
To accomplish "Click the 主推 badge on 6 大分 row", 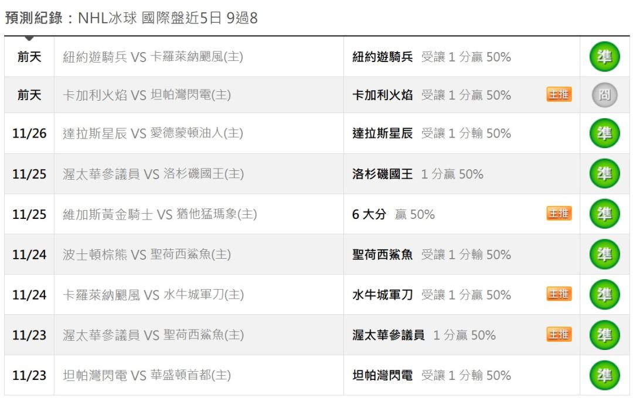I will (559, 214).
